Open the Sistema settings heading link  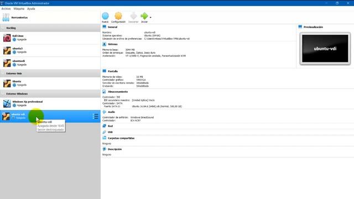[x=113, y=44]
